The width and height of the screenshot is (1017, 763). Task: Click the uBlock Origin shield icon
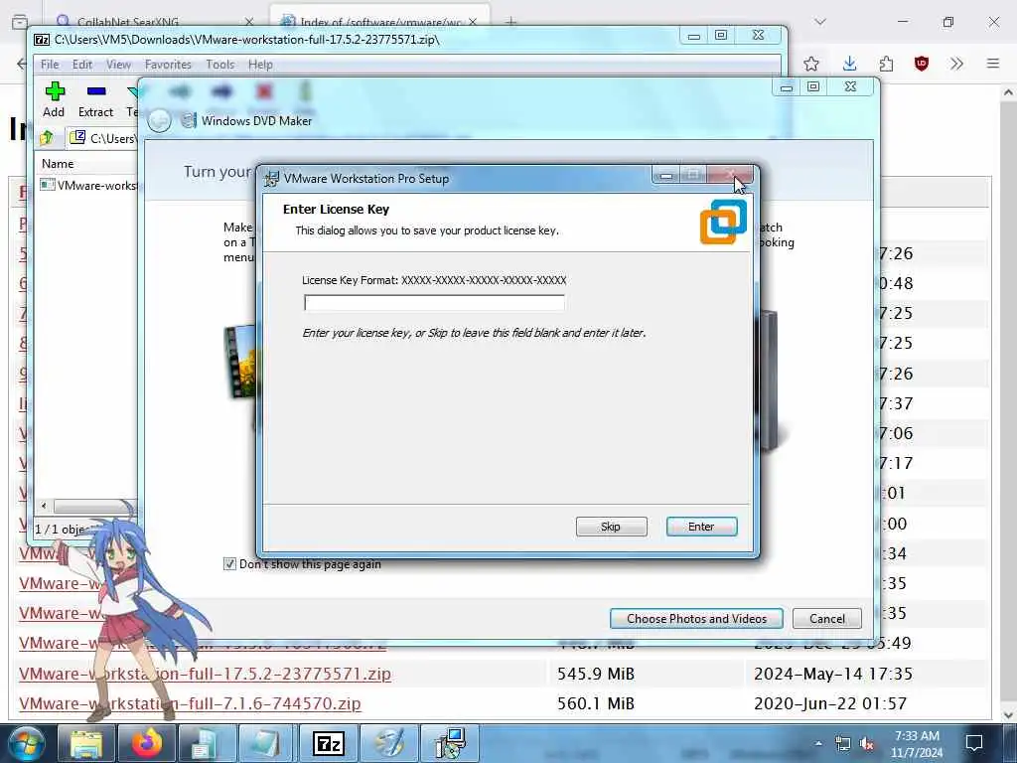point(922,64)
